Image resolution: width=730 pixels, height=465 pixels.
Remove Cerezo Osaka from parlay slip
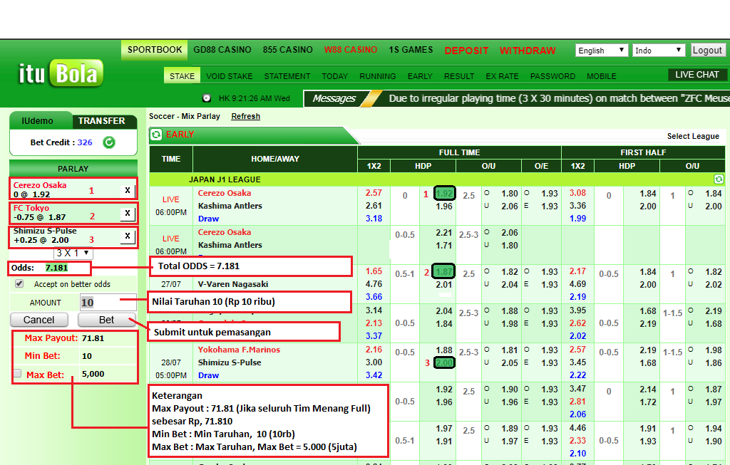click(128, 189)
